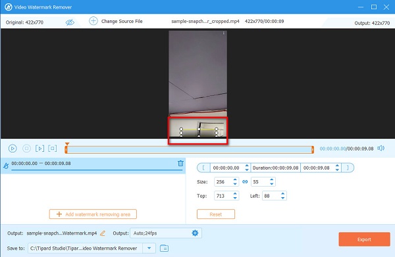Click the Change Source File plus icon
Viewport: 395px width, 257px height.
coord(93,21)
